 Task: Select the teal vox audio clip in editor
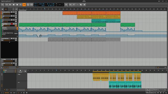(125, 85)
